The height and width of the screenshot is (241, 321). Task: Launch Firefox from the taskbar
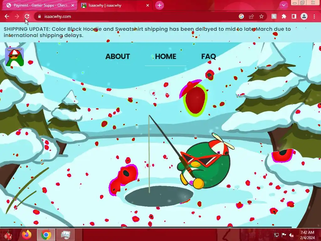point(27,235)
